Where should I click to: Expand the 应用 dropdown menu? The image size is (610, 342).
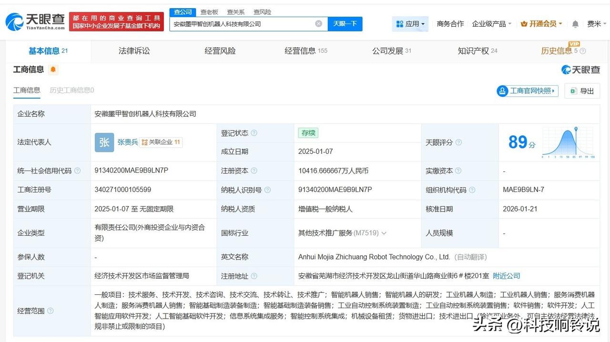(410, 24)
